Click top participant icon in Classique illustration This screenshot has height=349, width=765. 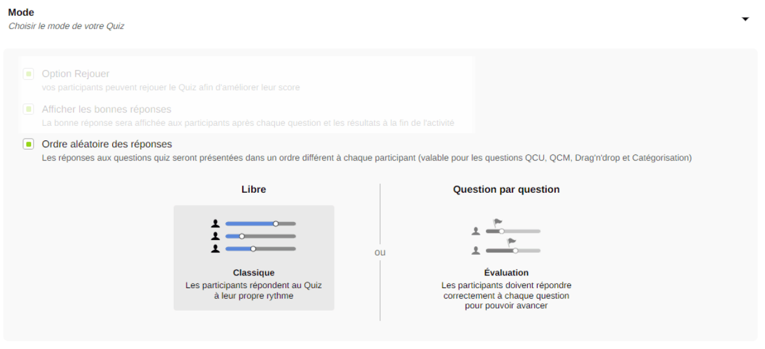click(x=215, y=224)
